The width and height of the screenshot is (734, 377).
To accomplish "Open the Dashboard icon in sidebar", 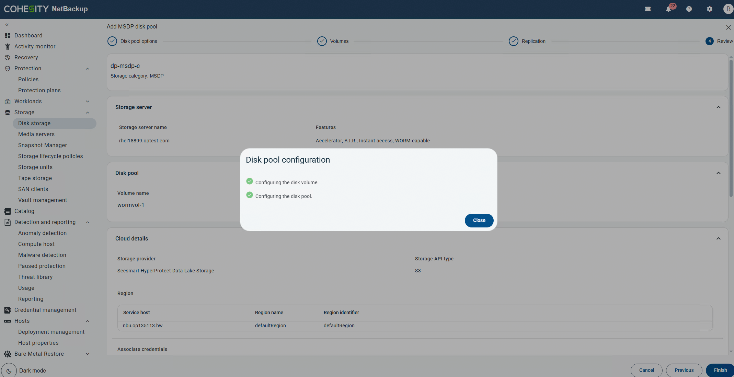I will tap(8, 36).
